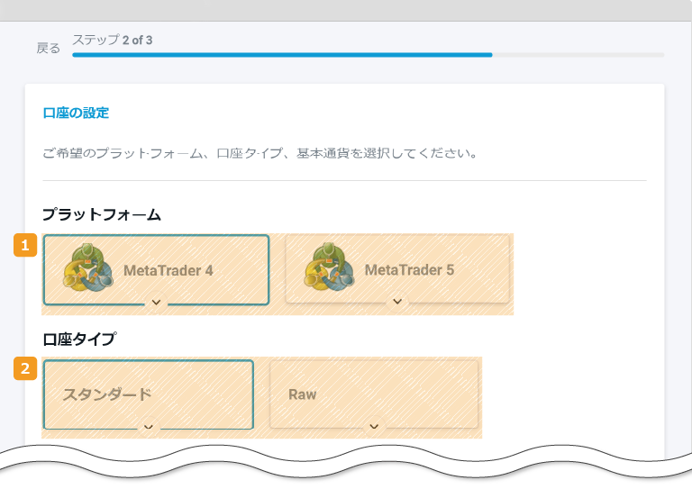Expand details chevron under MetaTrader 5
692x489 pixels.
point(397,302)
